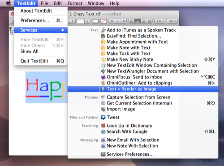Click the Add to iTunes as Spoken Track icon
Screen dimensions: 224x166
103,30
